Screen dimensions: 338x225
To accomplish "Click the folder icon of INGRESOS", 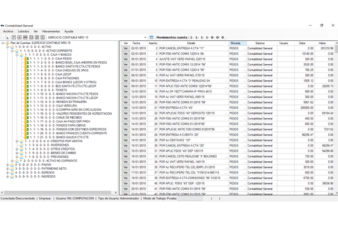I will click(12, 176).
